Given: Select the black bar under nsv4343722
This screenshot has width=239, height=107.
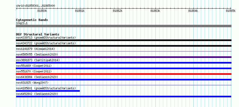Looking at the screenshot, I should tap(124, 46).
